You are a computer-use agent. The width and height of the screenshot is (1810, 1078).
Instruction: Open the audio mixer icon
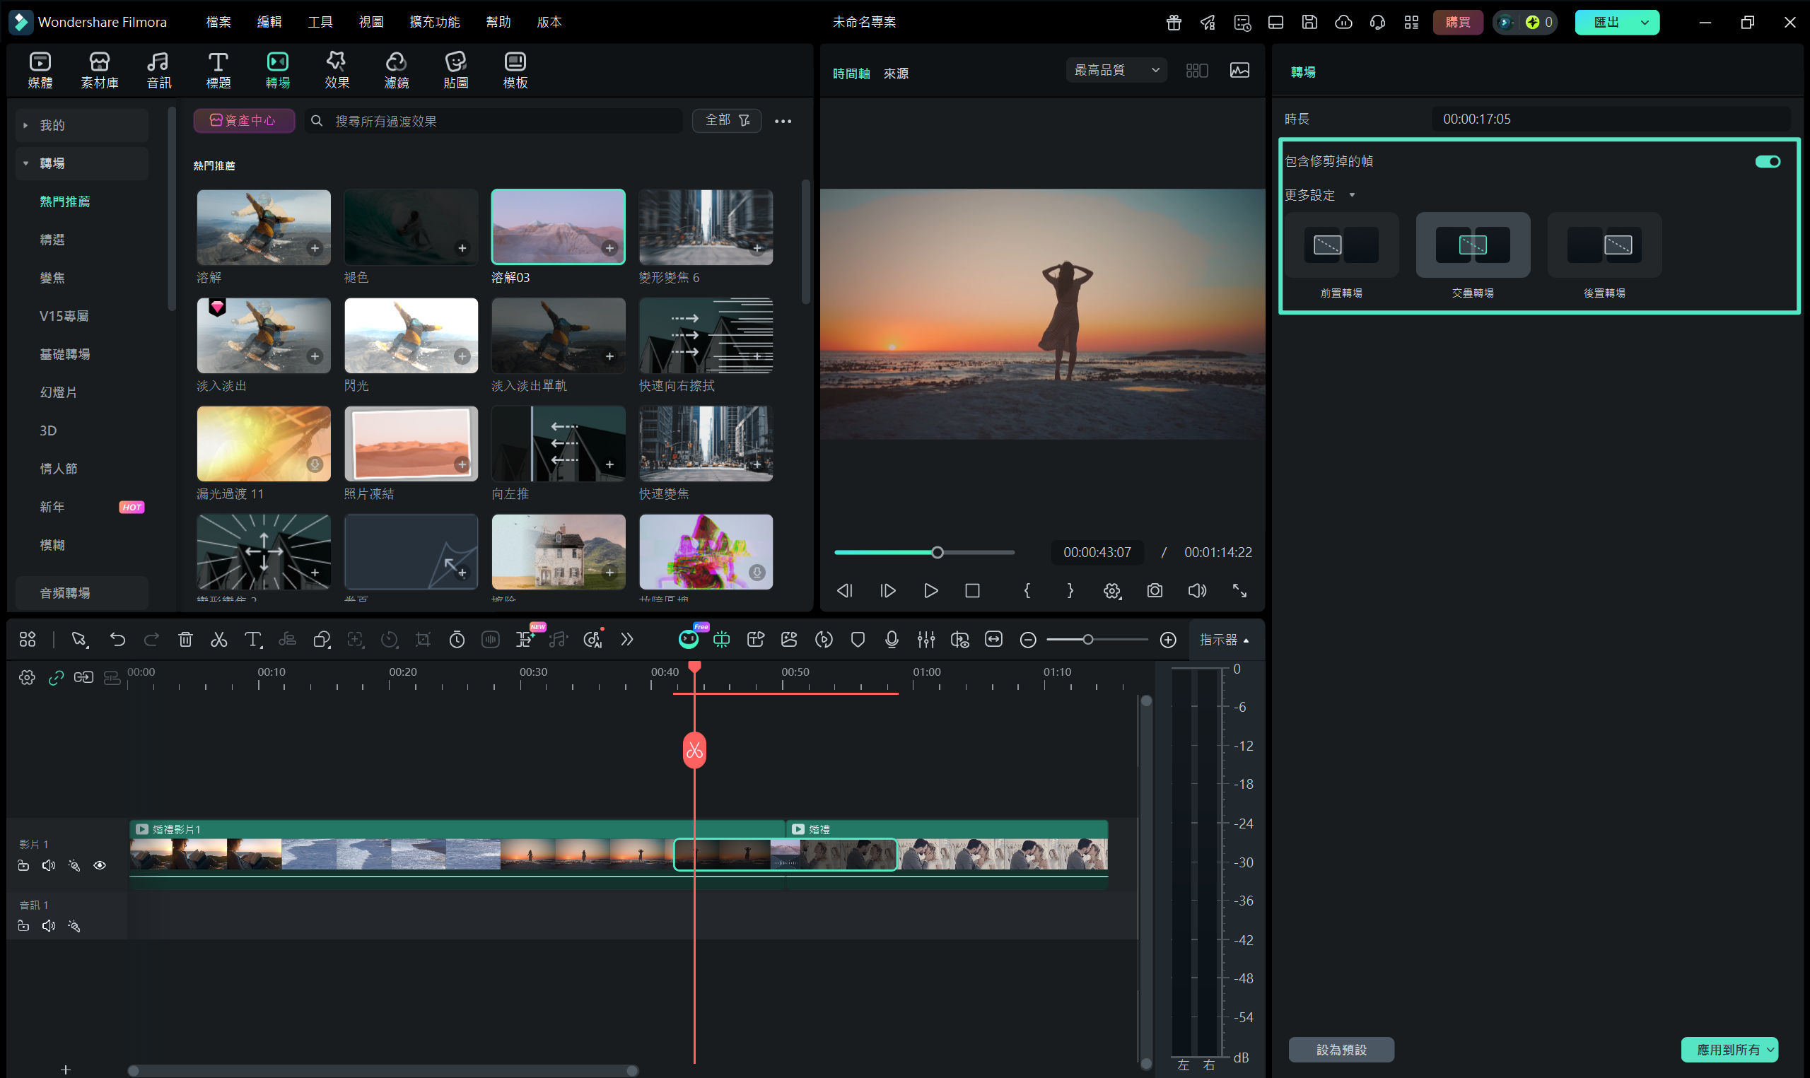click(x=926, y=639)
